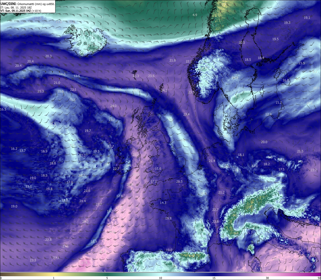Click the 21.3 map value
321x280 pixels.
(41, 91)
